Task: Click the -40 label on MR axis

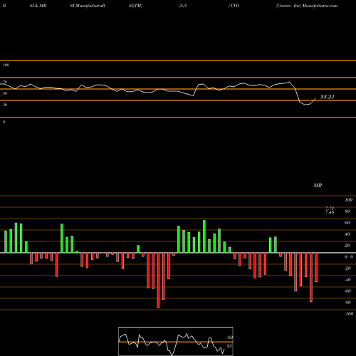Action: pyautogui.click(x=347, y=280)
